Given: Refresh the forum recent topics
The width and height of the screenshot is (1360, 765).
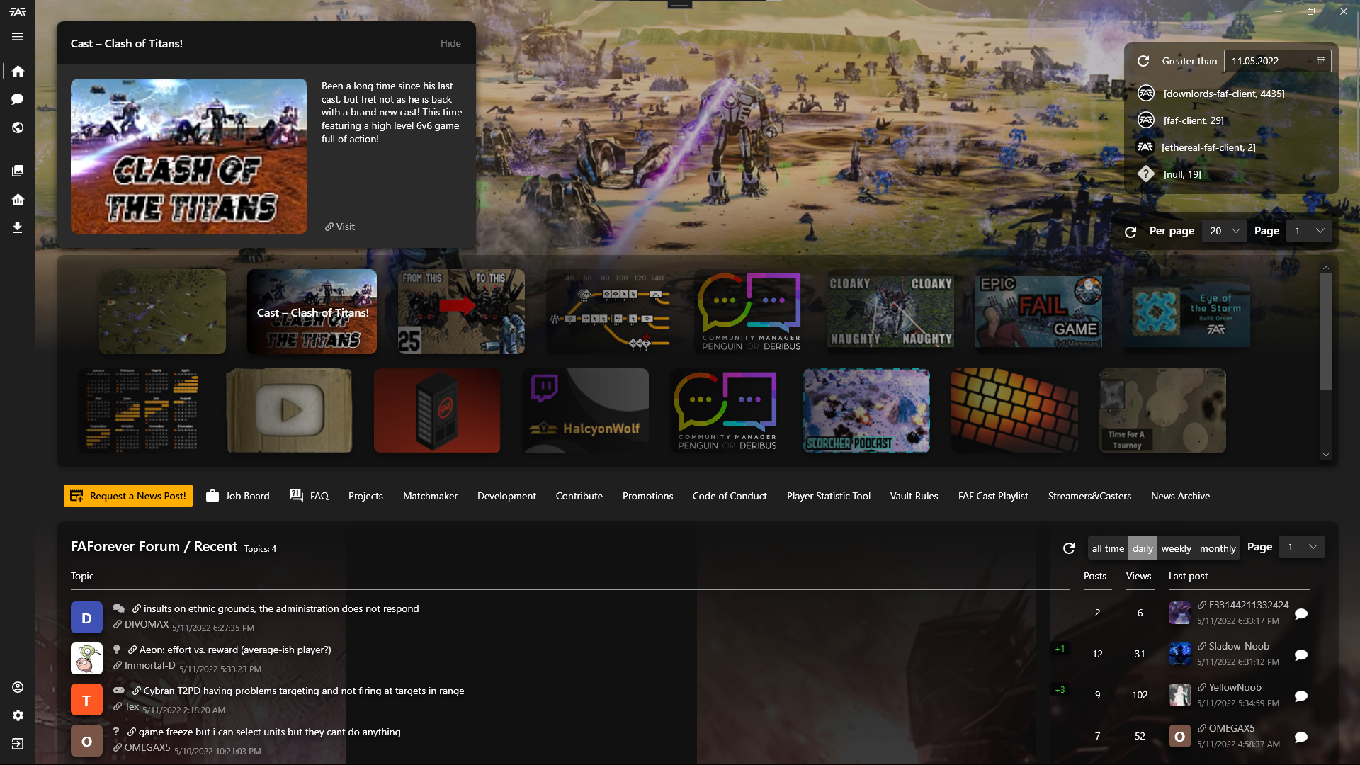Looking at the screenshot, I should tap(1069, 548).
